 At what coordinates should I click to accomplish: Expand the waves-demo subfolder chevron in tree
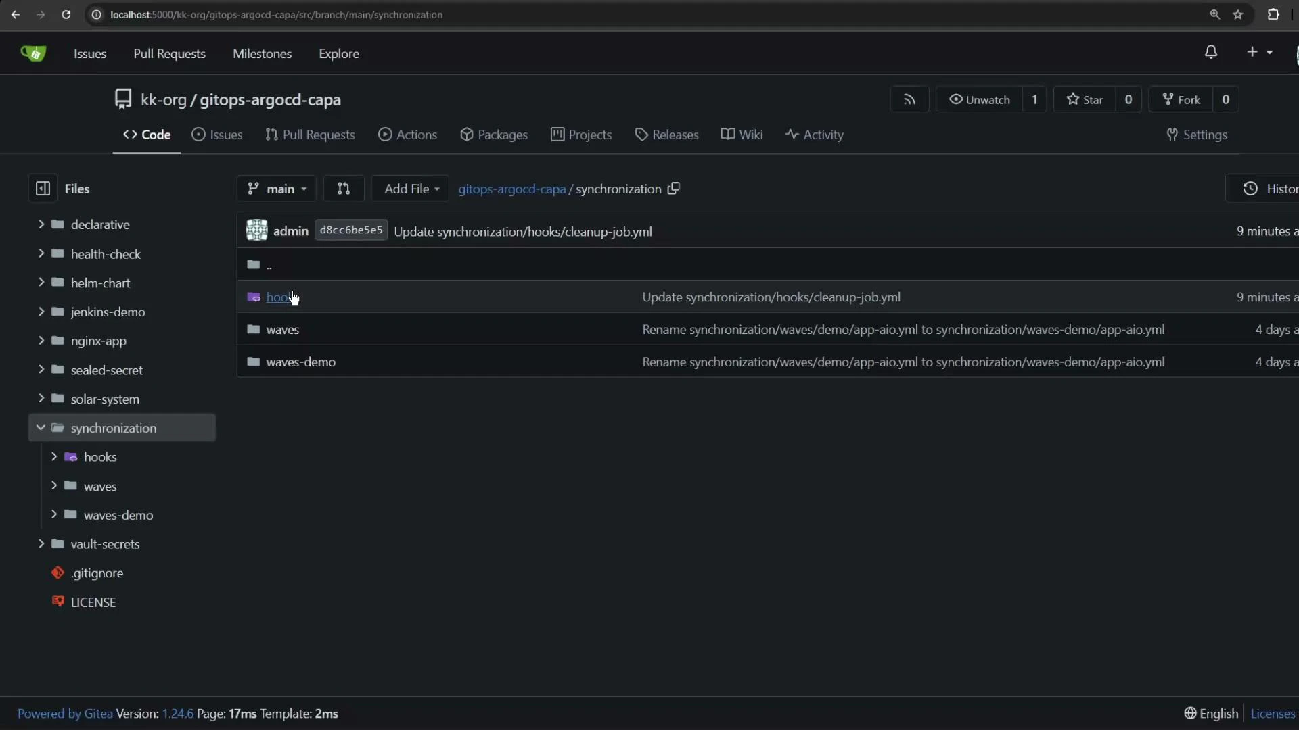click(x=54, y=515)
